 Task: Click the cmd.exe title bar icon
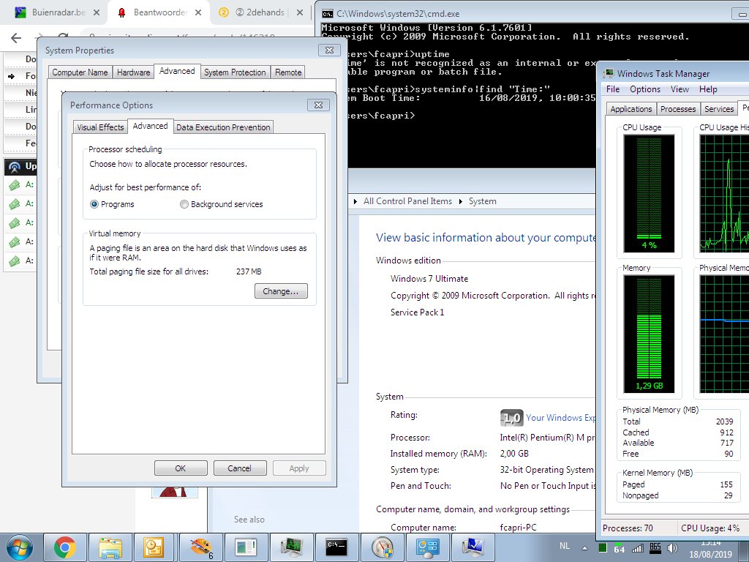tap(327, 14)
